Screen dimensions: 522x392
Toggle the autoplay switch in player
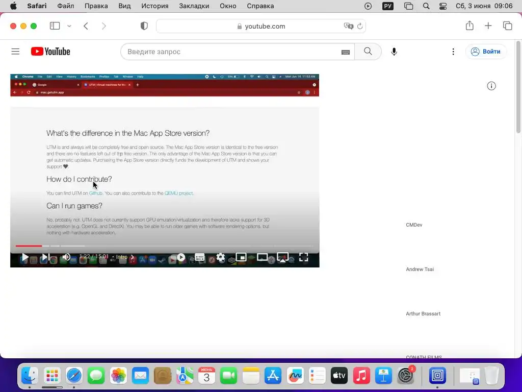(181, 257)
